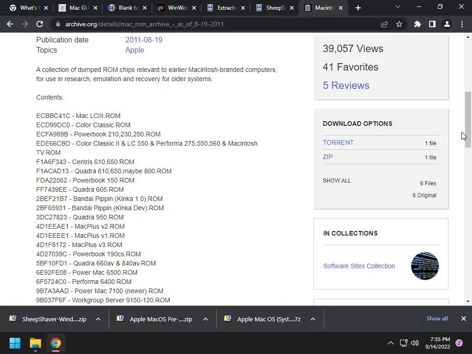Viewport: 472px width, 354px height.
Task: Click SHOW ALL download files
Action: (336, 181)
